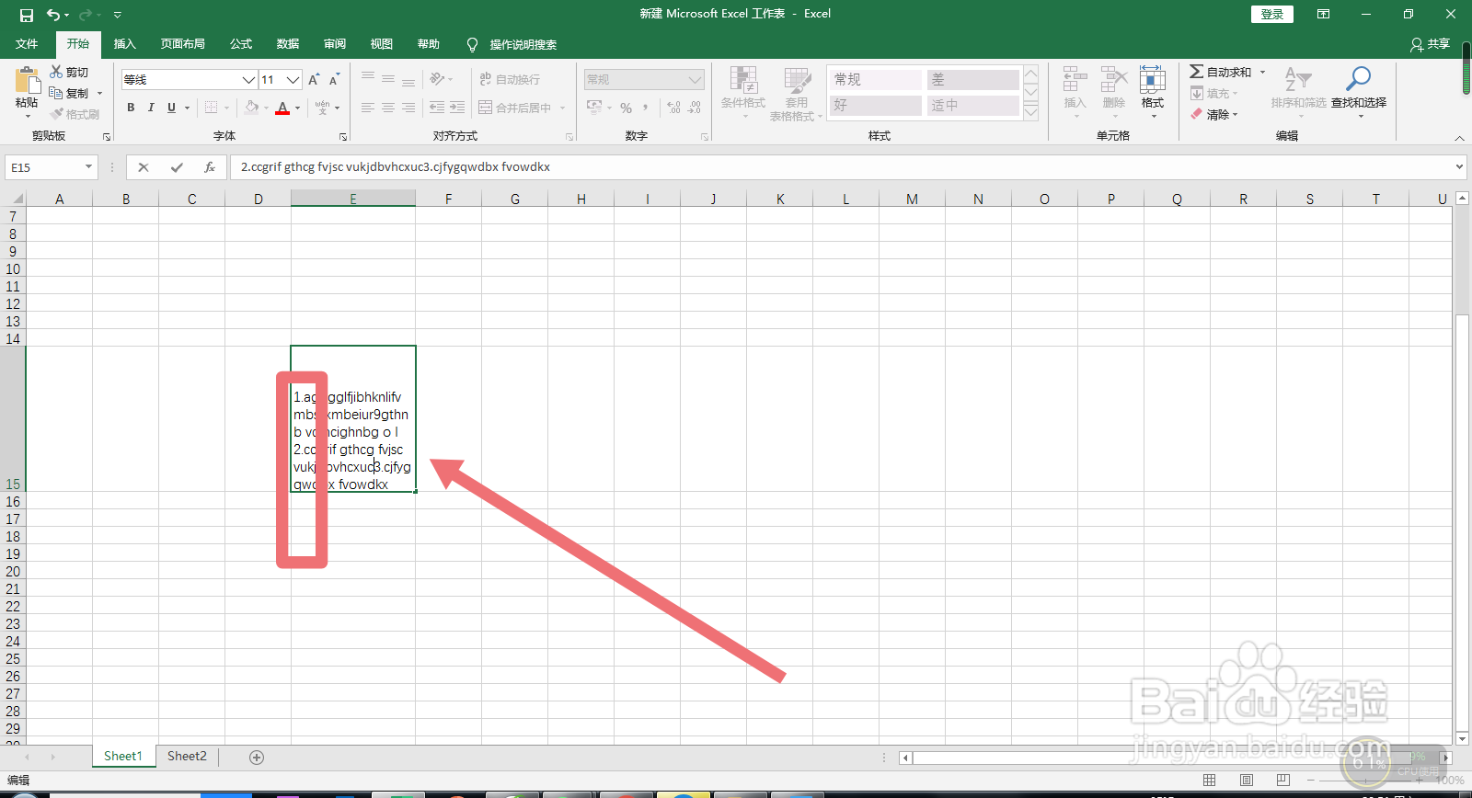Open Insert Function with the fx icon
This screenshot has height=798, width=1472.
click(x=210, y=167)
